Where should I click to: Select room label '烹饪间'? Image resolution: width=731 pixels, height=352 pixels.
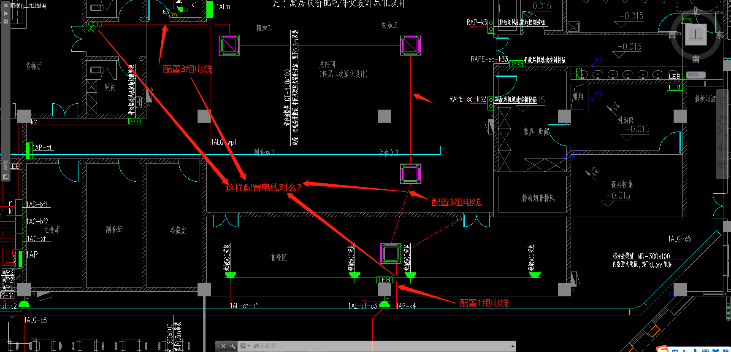(327, 64)
